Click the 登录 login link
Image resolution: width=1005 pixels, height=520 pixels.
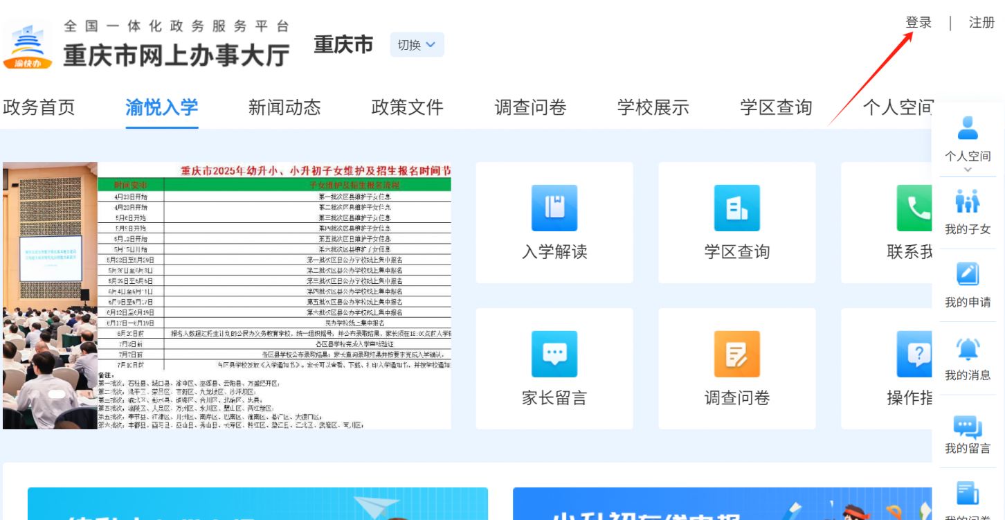coord(918,22)
